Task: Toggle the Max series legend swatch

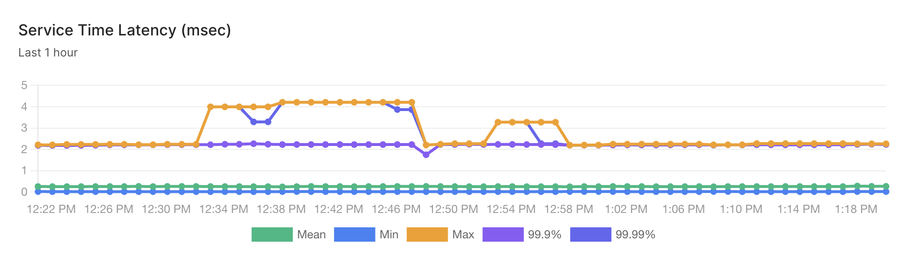Action: 427,234
